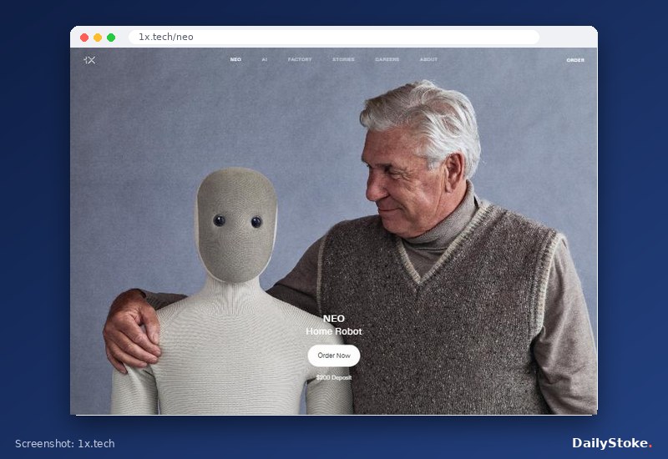Click the Screenshot: 1x.tech caption
The height and width of the screenshot is (459, 668).
click(x=65, y=444)
